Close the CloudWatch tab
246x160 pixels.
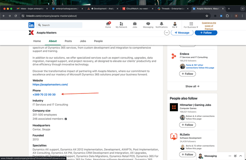(153, 8)
